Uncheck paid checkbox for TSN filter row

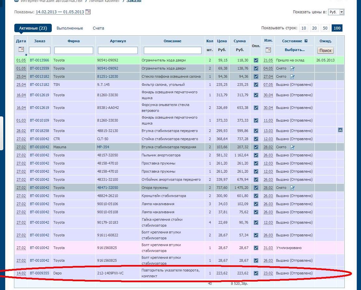coord(256,85)
